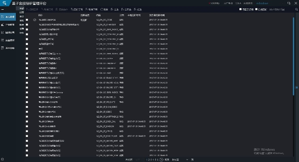
Task: Select the second item in the category list panel
Action: pos(22,12)
